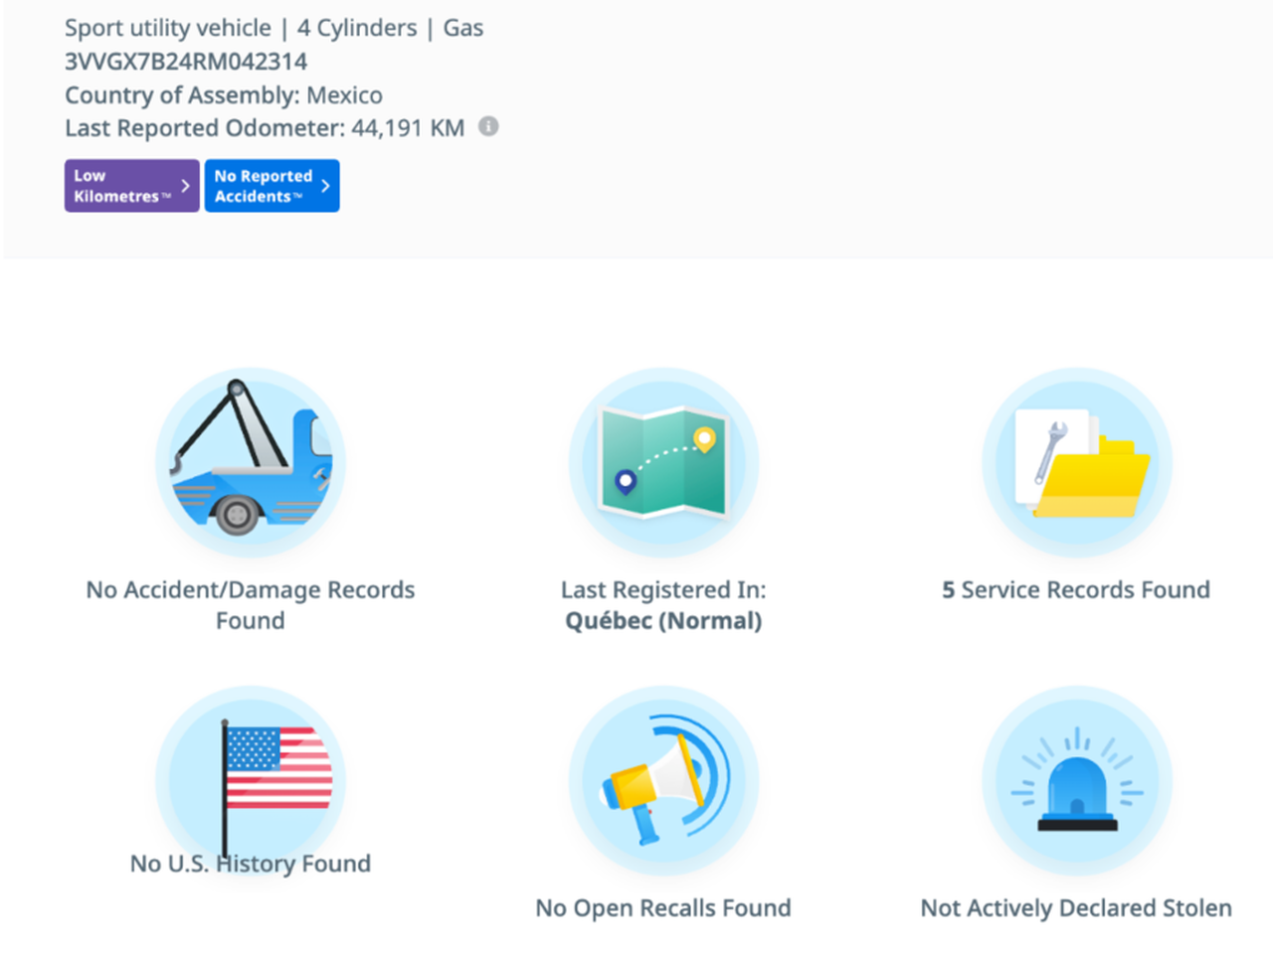Image resolution: width=1273 pixels, height=954 pixels.
Task: Click the Country of Assembly: Mexico line
Action: point(224,95)
